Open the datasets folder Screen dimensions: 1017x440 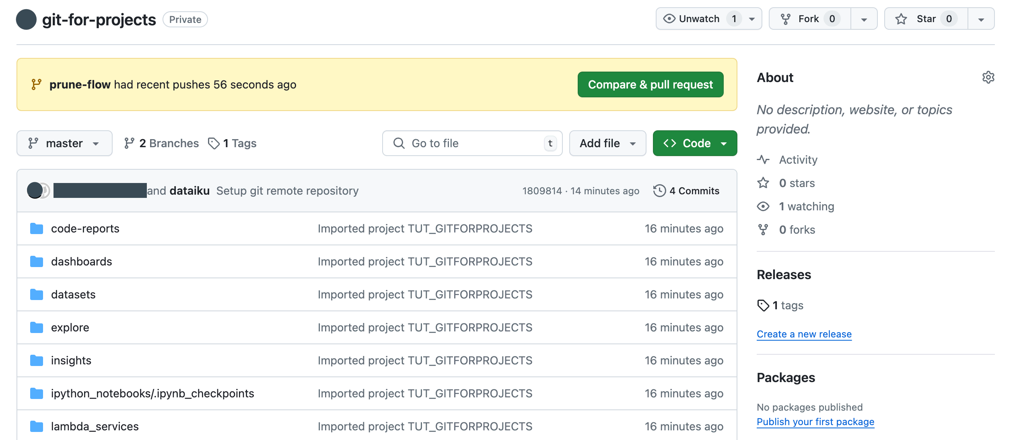tap(73, 294)
